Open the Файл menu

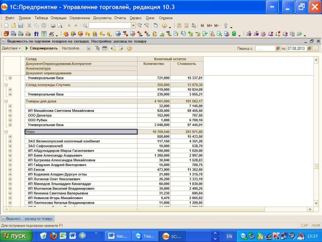coord(10,18)
